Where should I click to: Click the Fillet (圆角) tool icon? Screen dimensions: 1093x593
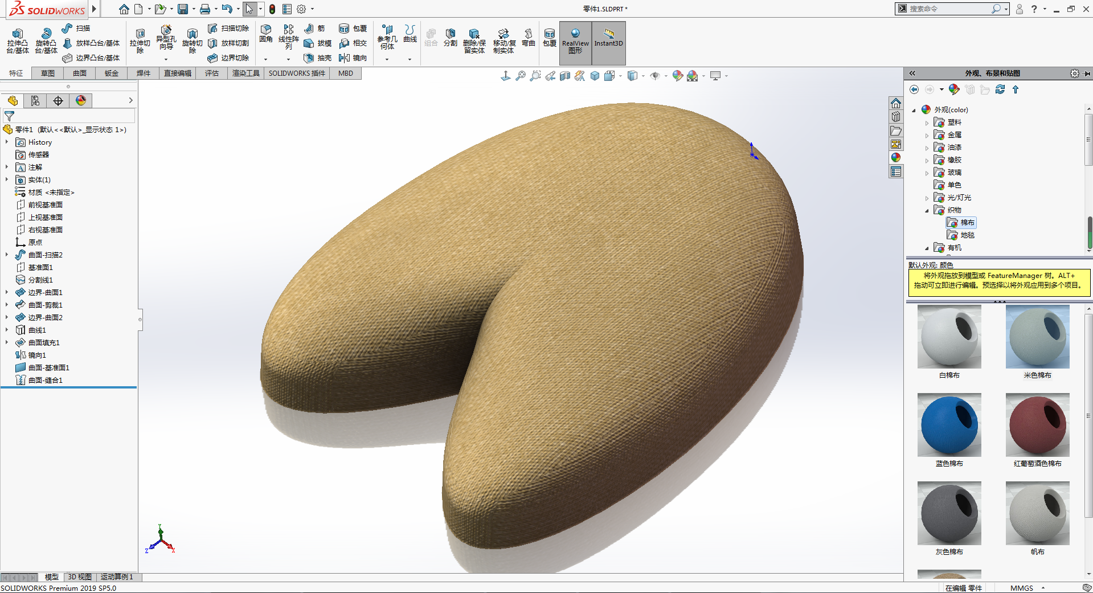(265, 30)
